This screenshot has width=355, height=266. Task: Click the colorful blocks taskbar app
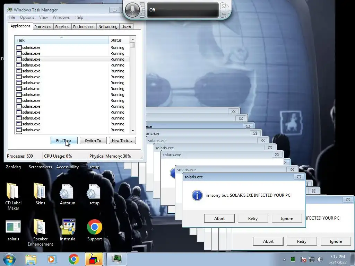(94, 259)
